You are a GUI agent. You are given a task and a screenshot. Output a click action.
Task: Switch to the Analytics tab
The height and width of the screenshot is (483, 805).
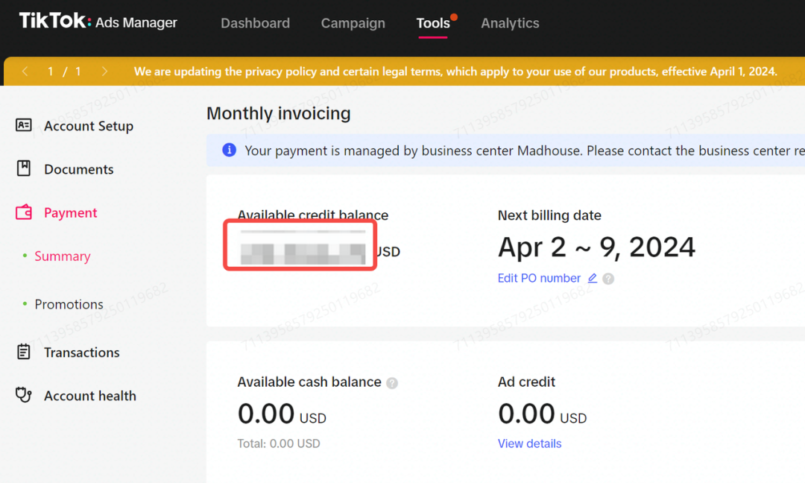tap(510, 23)
